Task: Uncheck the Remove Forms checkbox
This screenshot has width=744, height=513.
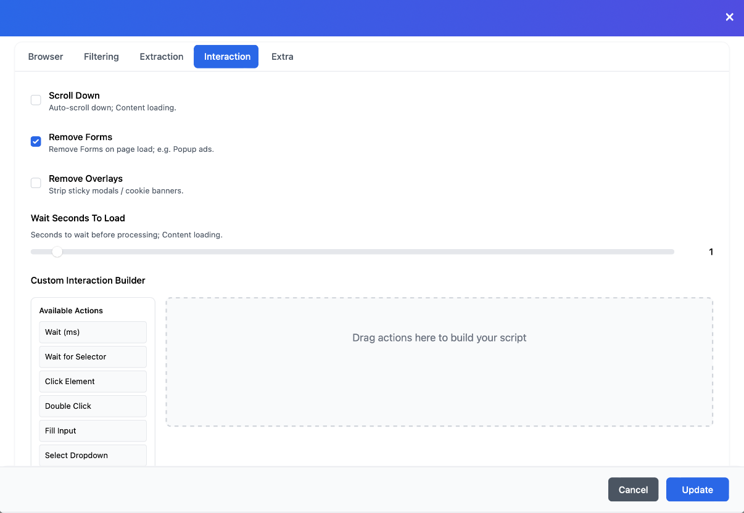Action: point(36,141)
